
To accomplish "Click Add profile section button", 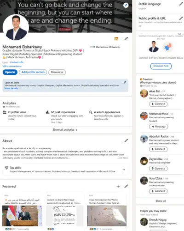I will (x=33, y=72).
